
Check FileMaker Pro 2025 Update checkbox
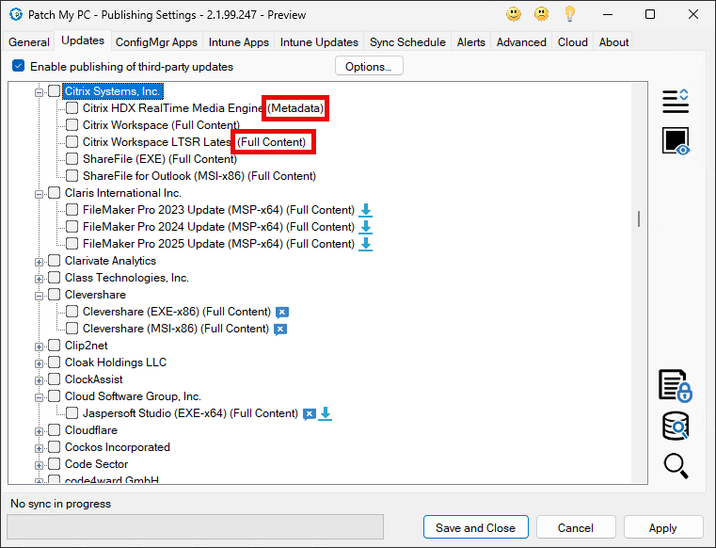coord(72,244)
